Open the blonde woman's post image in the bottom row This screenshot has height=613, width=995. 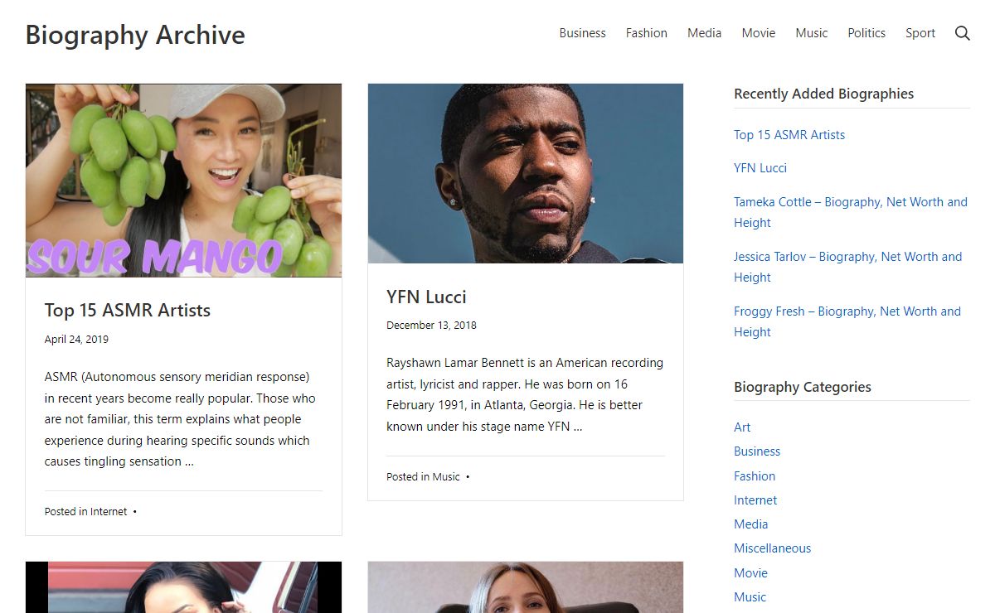pyautogui.click(x=526, y=587)
